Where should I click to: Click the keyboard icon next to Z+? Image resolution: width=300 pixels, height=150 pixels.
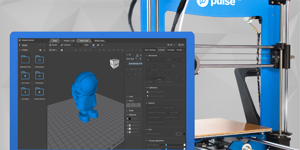click(x=173, y=66)
